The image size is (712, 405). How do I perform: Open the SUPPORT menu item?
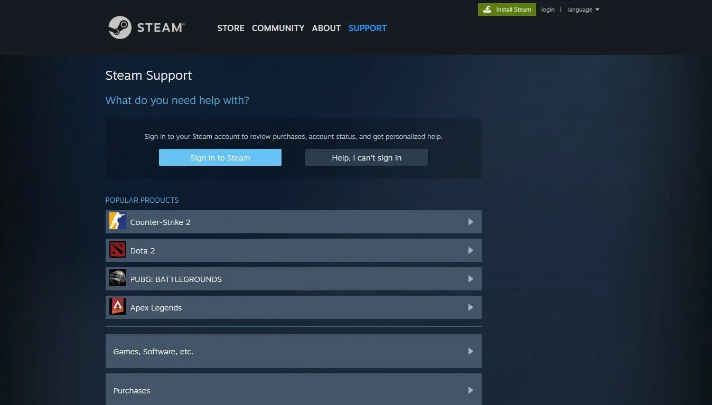click(x=368, y=28)
